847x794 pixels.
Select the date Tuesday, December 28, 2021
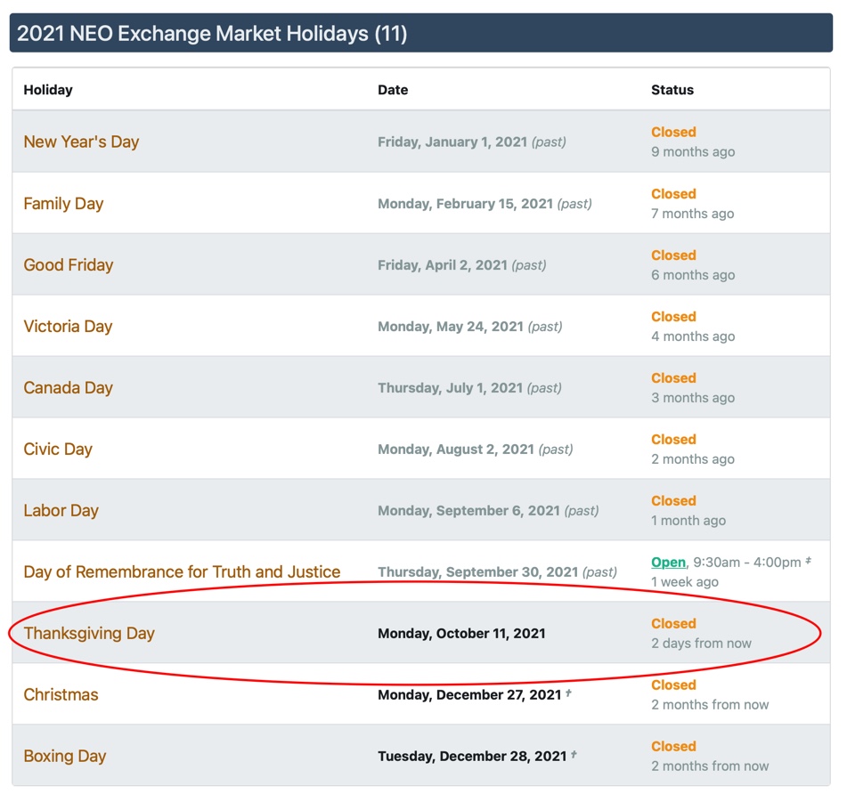pyautogui.click(x=472, y=757)
